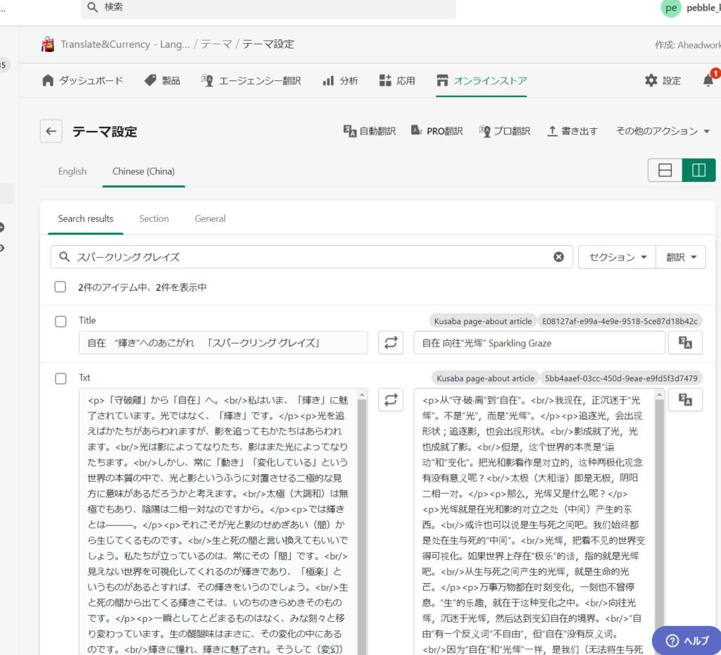Tick the select-all items checkbox

click(x=61, y=287)
